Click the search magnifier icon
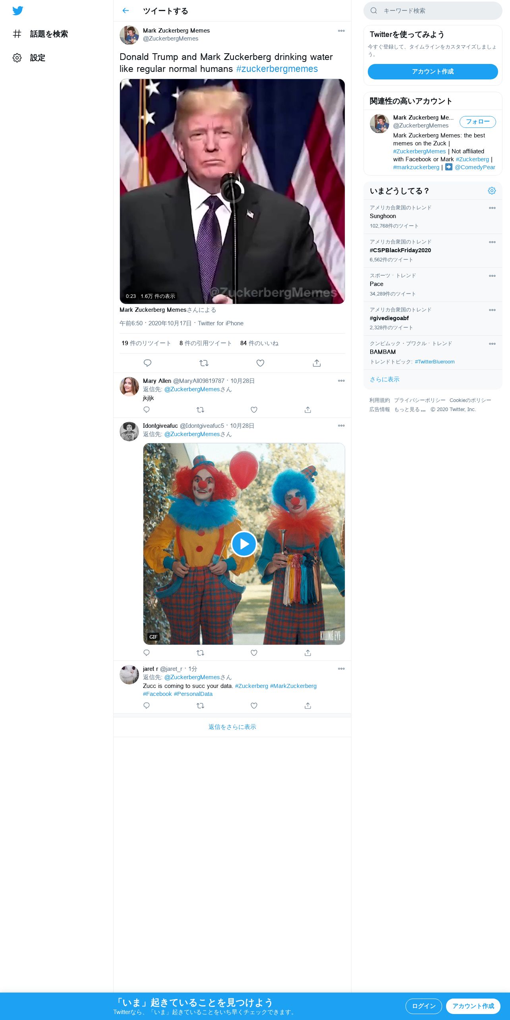The height and width of the screenshot is (1020, 510). point(374,11)
